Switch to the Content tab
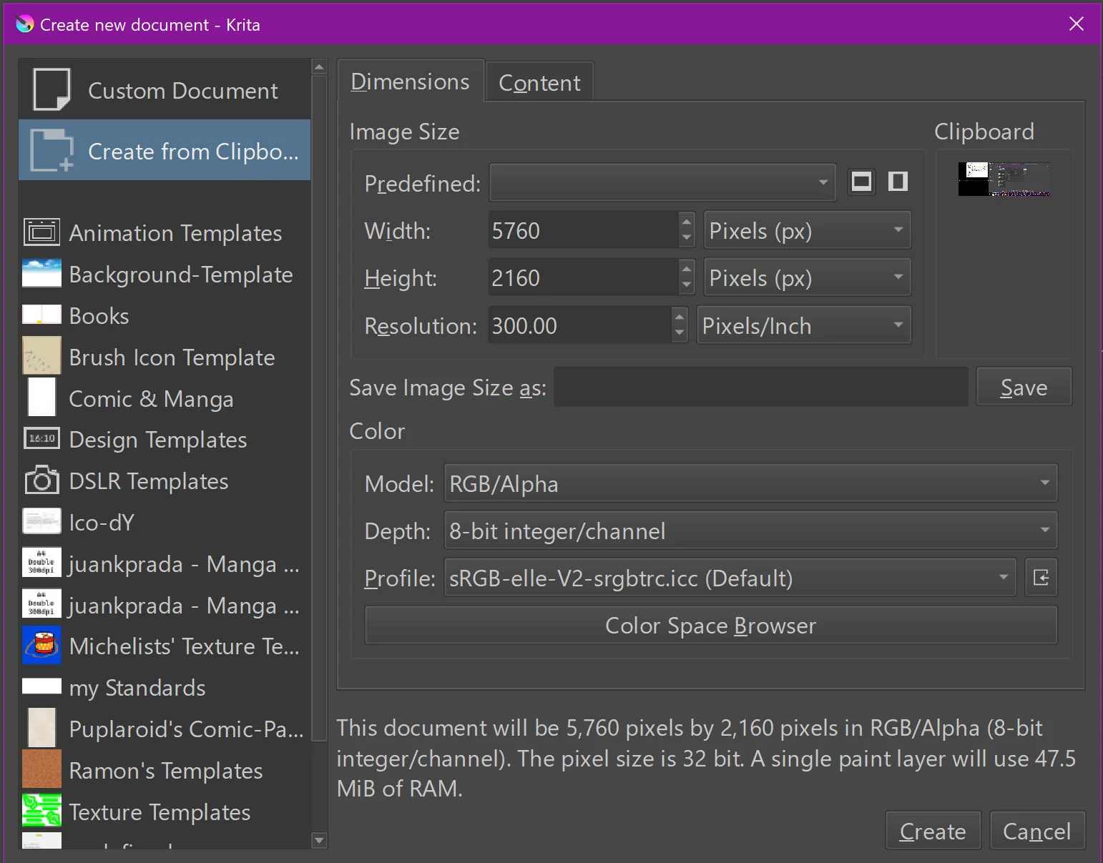The height and width of the screenshot is (863, 1103). [x=539, y=82]
